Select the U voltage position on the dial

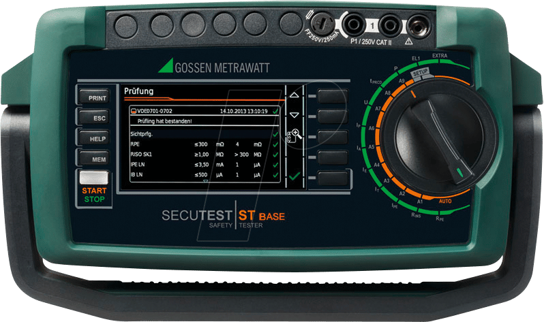click(x=365, y=102)
